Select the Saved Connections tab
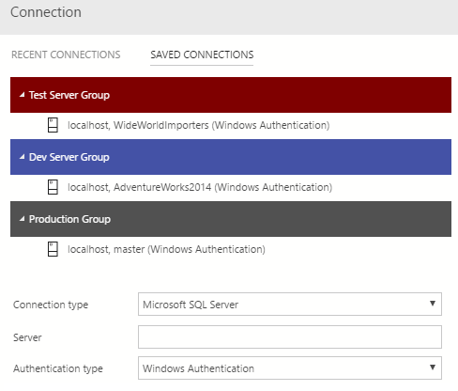 click(x=202, y=55)
